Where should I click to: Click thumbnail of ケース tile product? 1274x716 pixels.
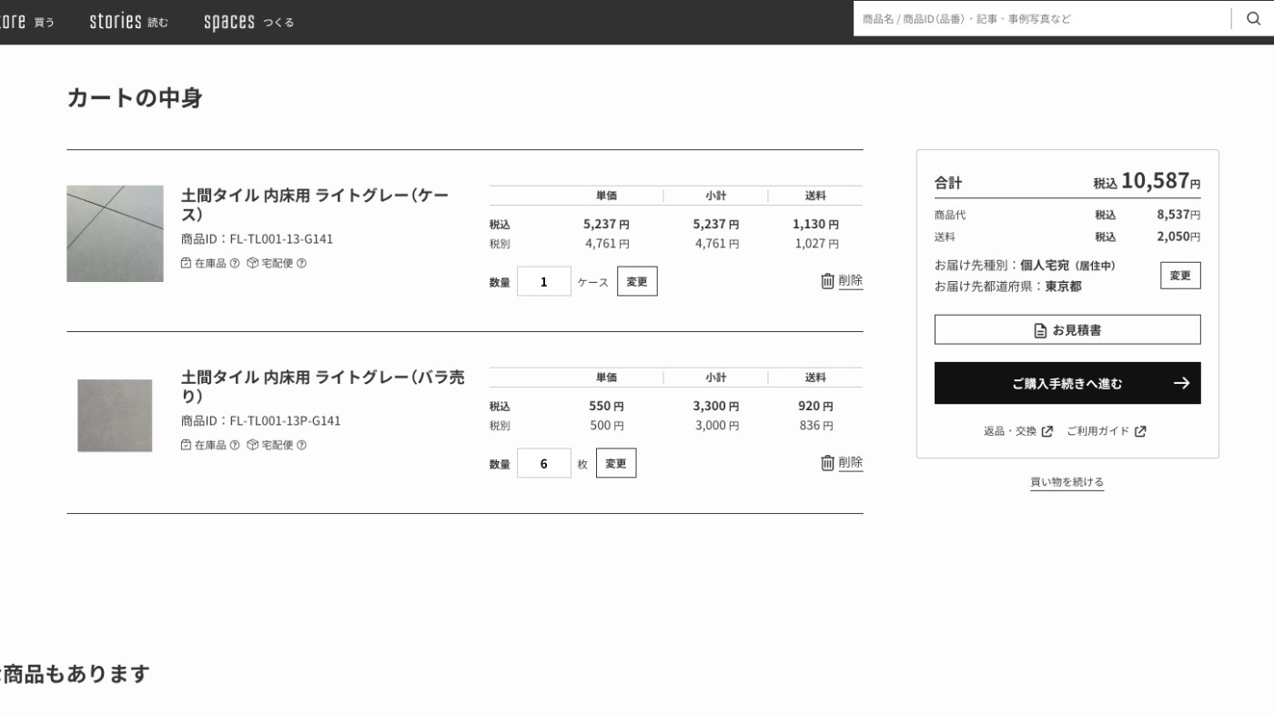pos(115,234)
